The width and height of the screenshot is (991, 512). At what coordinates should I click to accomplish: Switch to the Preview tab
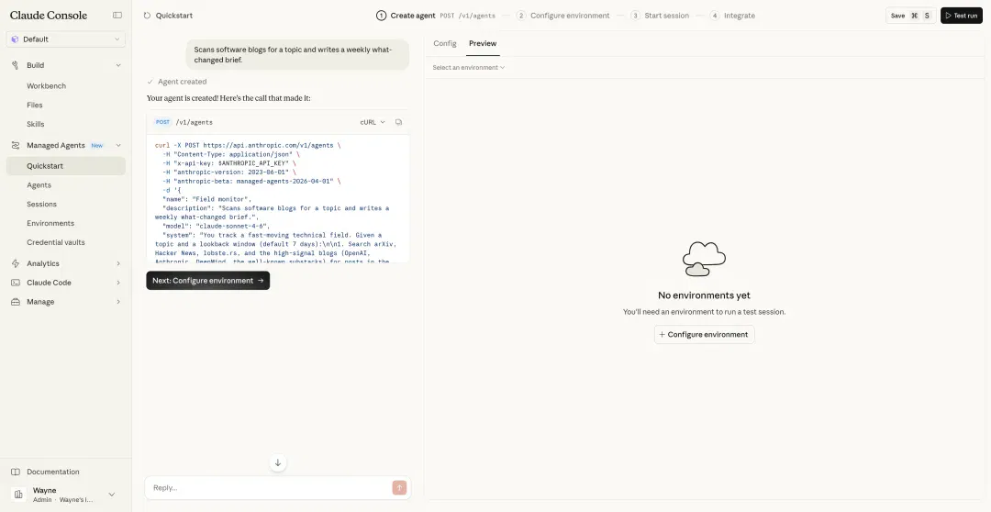tap(483, 44)
